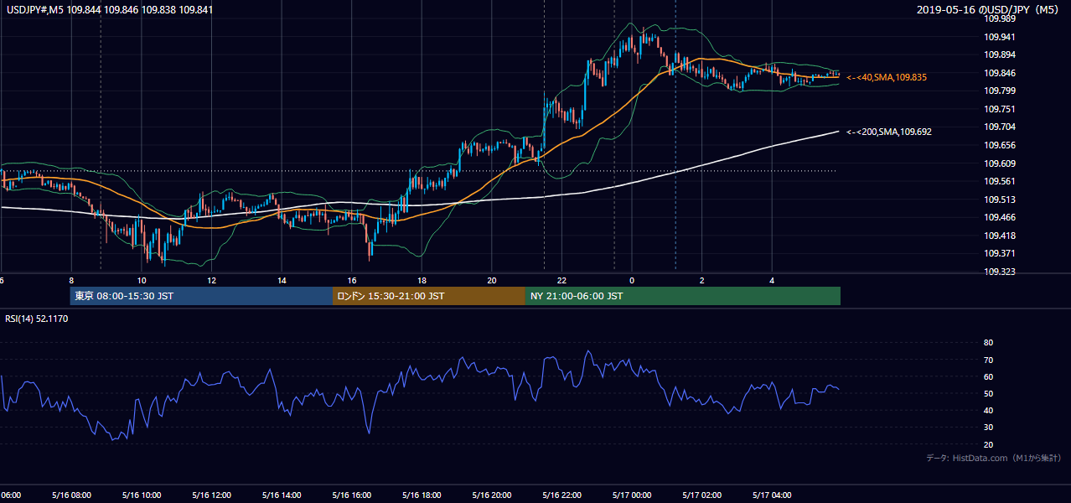Click price level 109.371 on axis
The height and width of the screenshot is (503, 1071).
click(999, 254)
